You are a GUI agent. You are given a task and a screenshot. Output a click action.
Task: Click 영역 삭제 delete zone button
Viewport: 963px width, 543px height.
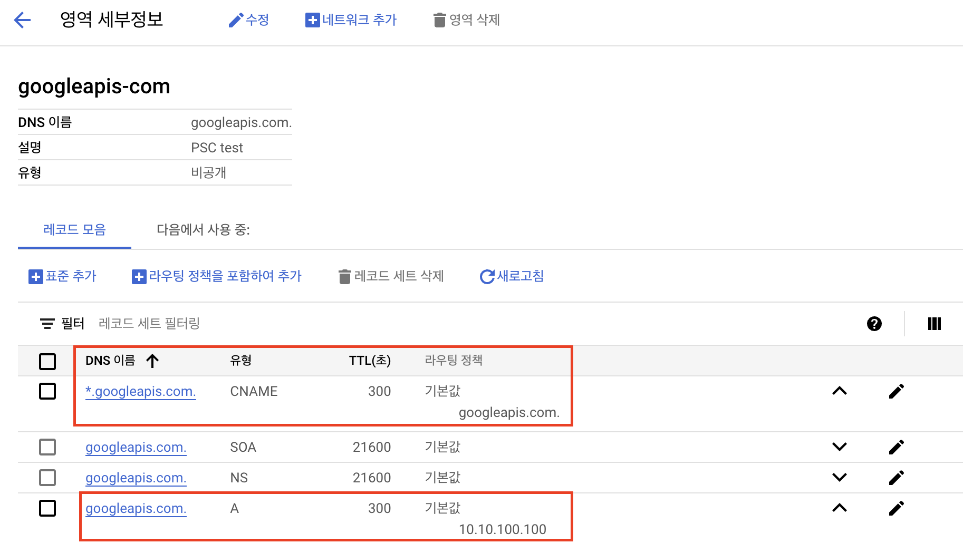point(466,20)
